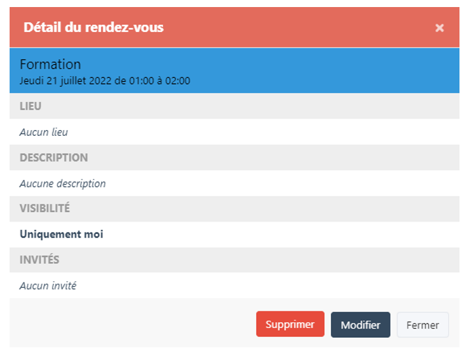Screen dimensions: 471x362
Task: Click the blue event banner's empty right side
Action: (x=352, y=70)
